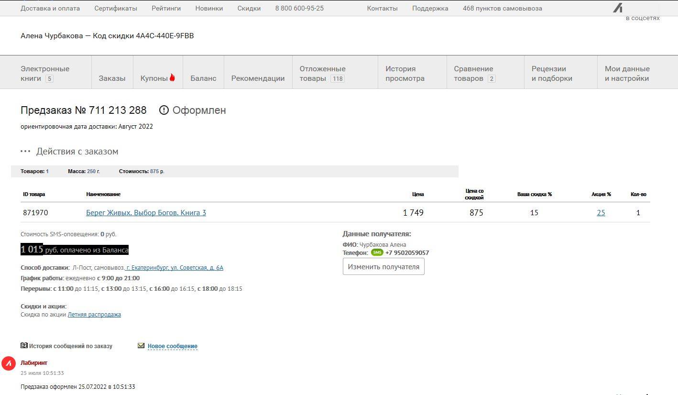
Task: Click the flame icon next to Купоны
Action: [x=173, y=77]
